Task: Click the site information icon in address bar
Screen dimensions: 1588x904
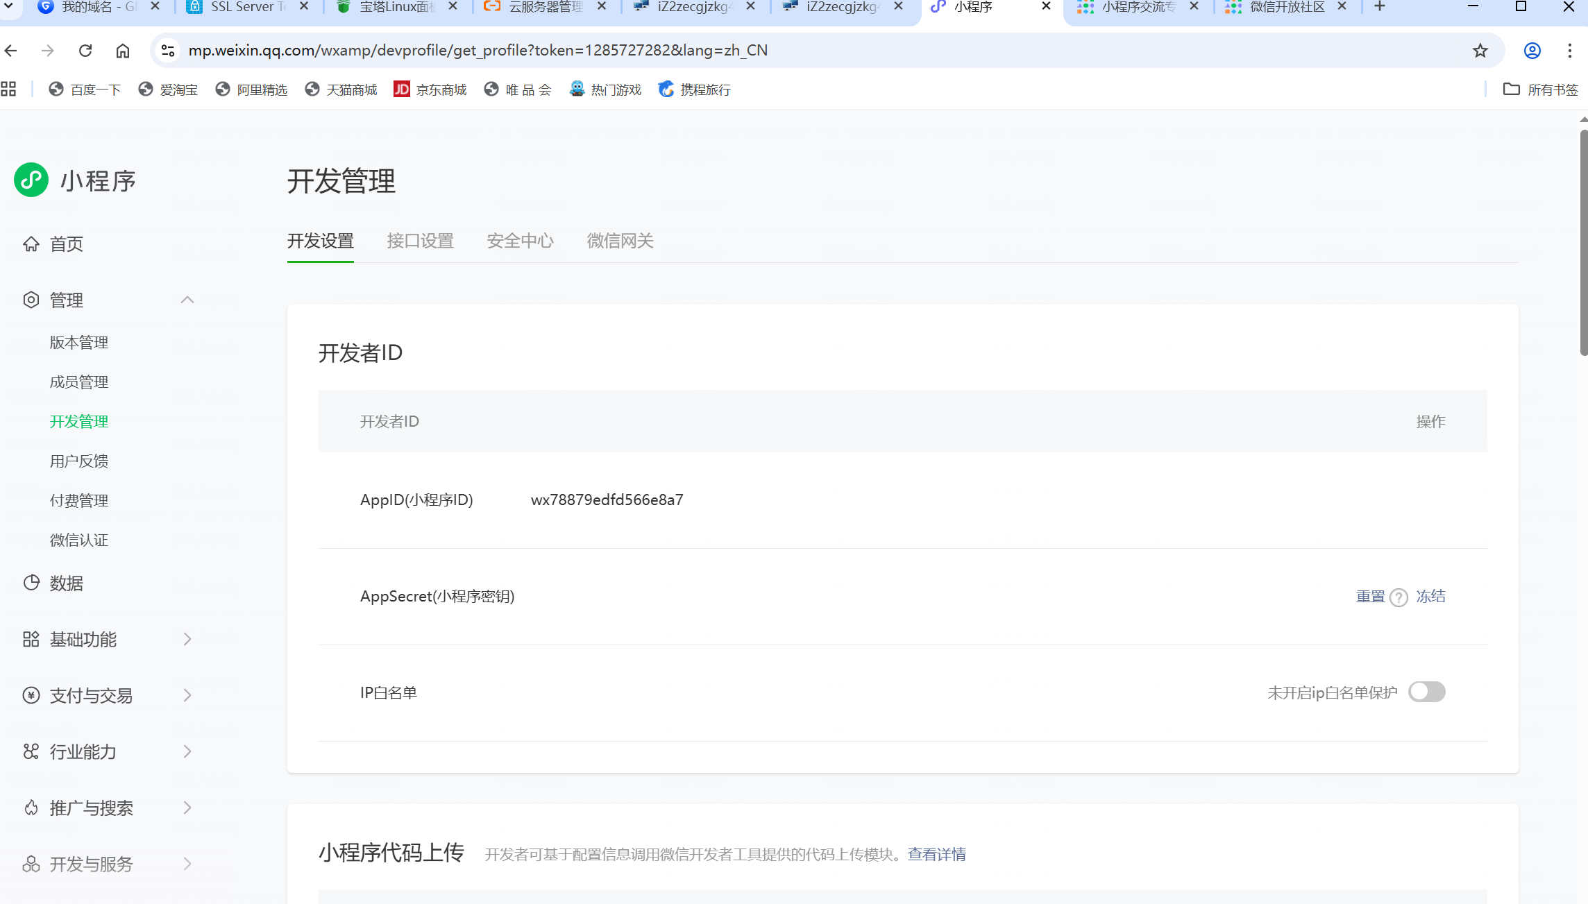Action: (x=168, y=51)
